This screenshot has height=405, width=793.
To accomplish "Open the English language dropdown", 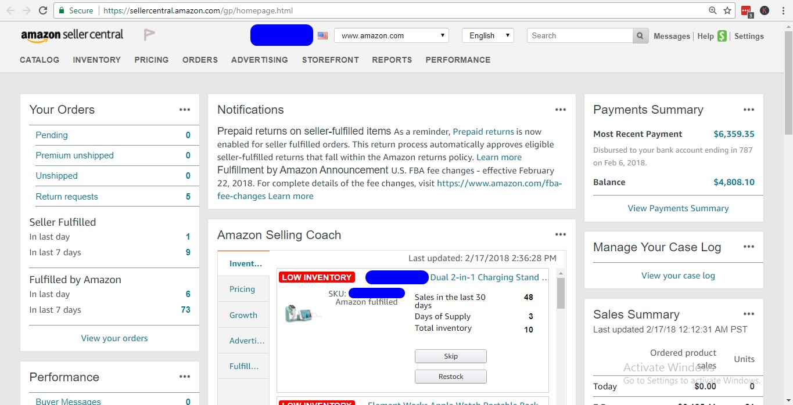I will click(488, 35).
